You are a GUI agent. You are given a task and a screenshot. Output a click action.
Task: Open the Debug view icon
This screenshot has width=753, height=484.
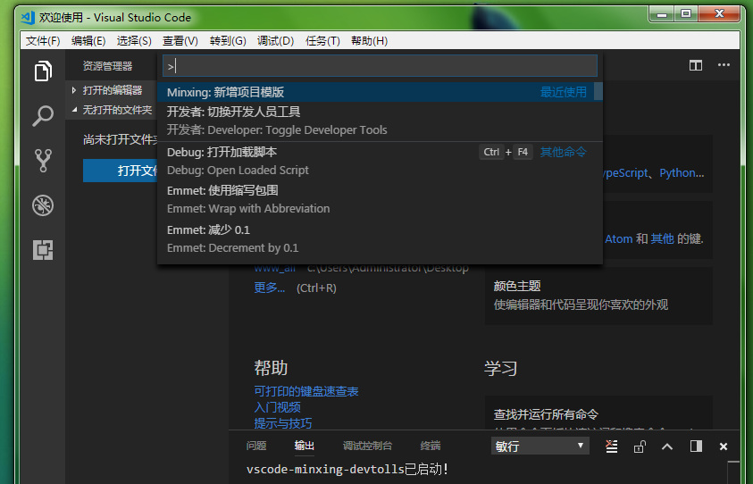(43, 205)
